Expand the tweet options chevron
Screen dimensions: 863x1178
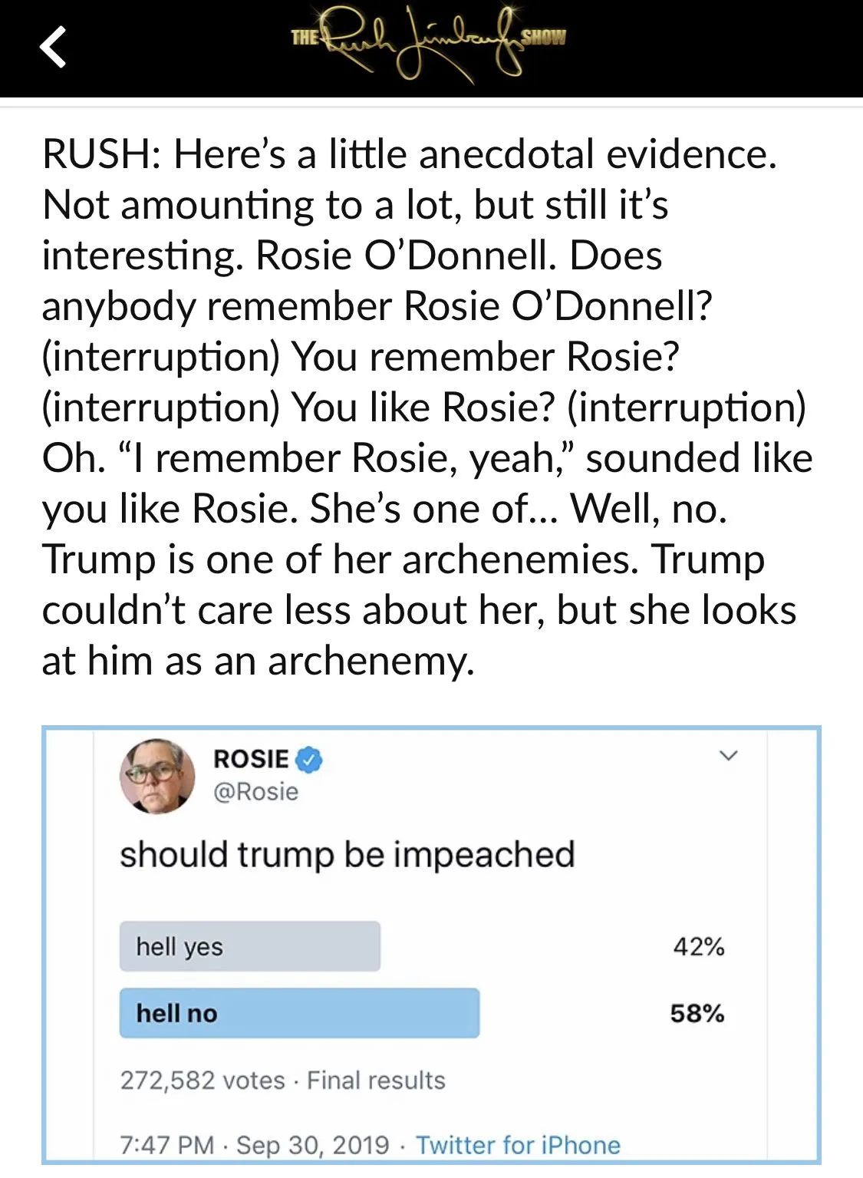click(728, 756)
